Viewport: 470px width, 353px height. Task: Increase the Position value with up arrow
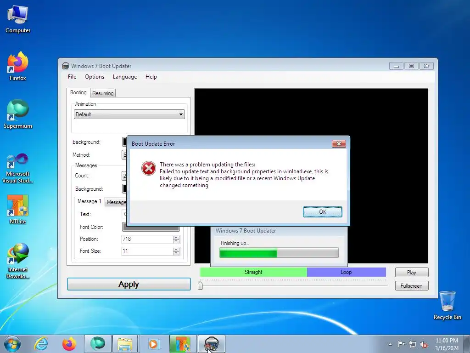[176, 237]
